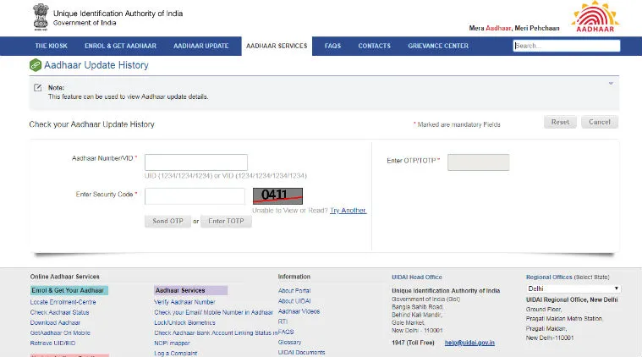Image resolution: width=642 pixels, height=357 pixels.
Task: Open Check Aadhaar Status link
Action: click(x=59, y=312)
